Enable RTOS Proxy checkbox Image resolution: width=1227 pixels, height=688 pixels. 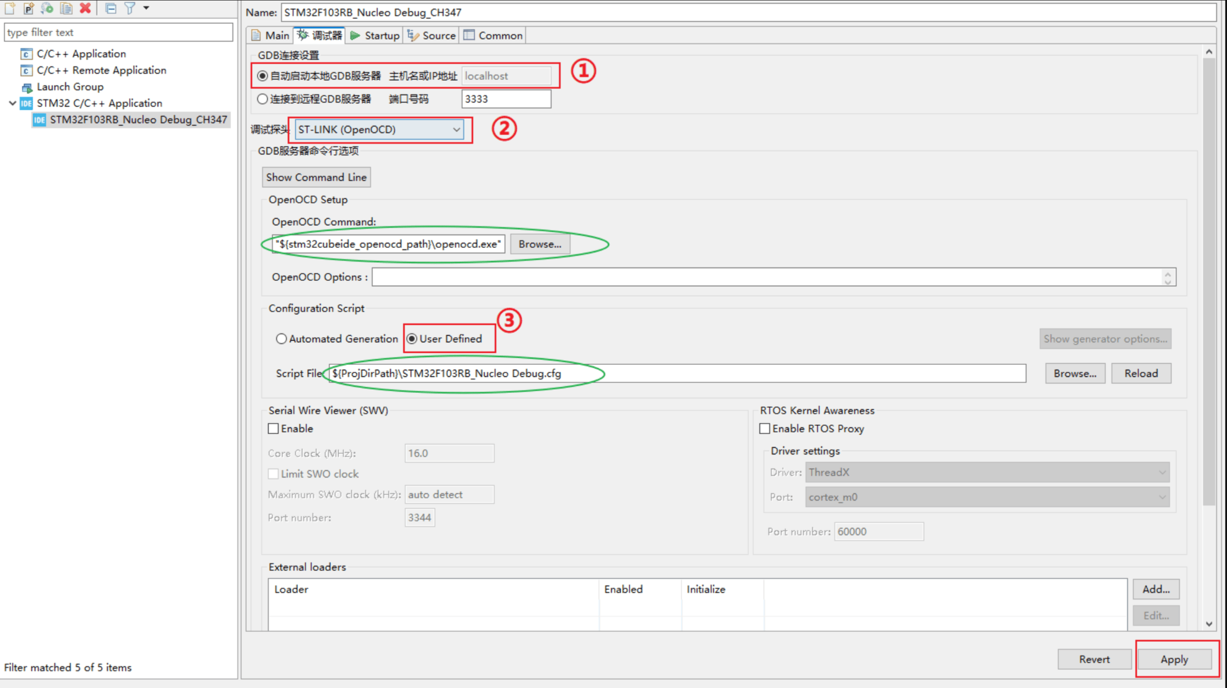[x=765, y=429]
